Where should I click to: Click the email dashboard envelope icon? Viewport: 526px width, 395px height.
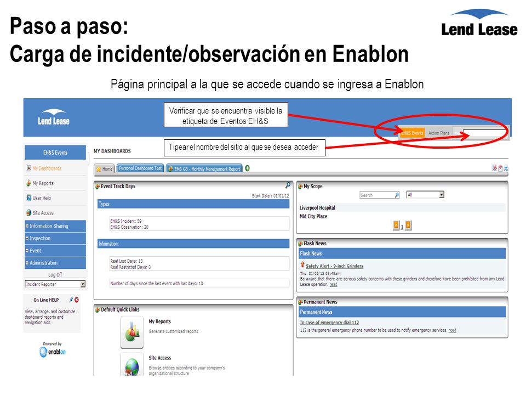click(500, 168)
